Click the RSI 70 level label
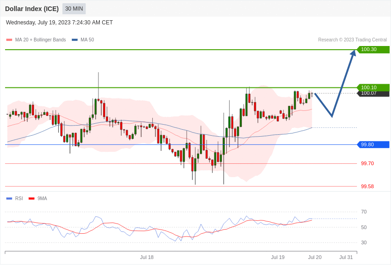 click(364, 212)
